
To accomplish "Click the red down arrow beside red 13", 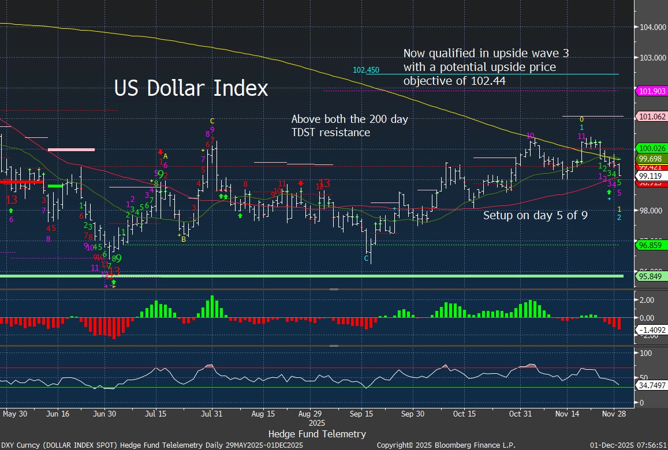I will point(301,183).
